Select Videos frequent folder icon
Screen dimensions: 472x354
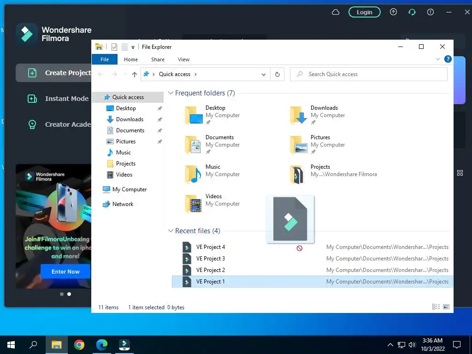point(194,203)
